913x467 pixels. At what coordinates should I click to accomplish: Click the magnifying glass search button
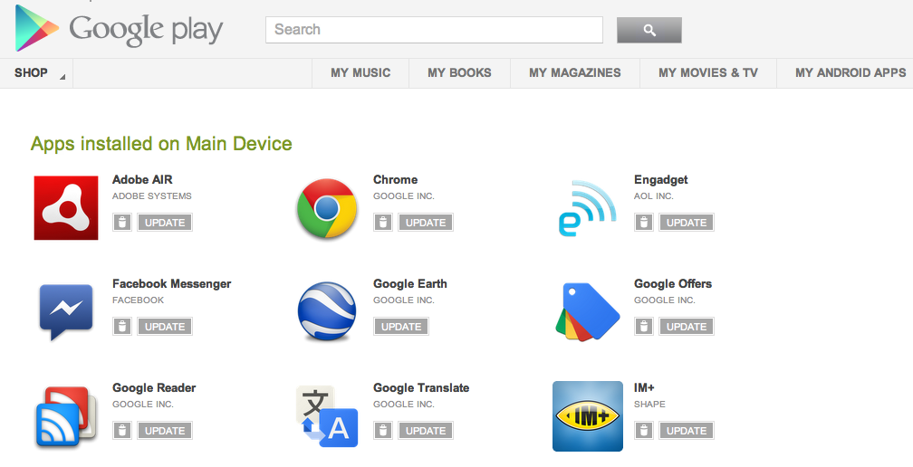tap(649, 30)
